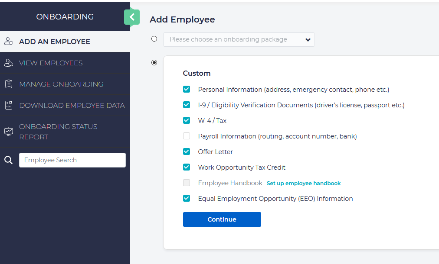The width and height of the screenshot is (439, 264).
Task: Enable the Payroll Information checkbox
Action: click(187, 136)
